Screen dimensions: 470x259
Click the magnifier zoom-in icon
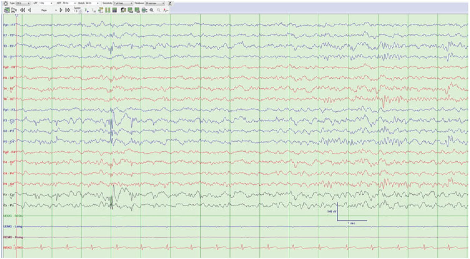(152, 10)
